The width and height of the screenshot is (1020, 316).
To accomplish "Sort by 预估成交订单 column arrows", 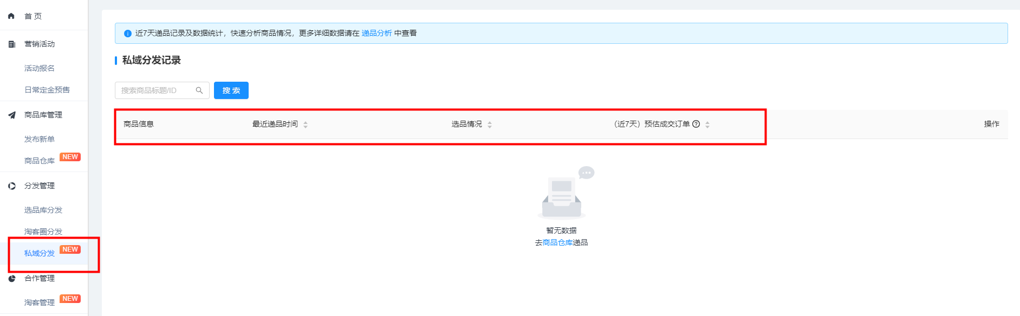I will 707,124.
